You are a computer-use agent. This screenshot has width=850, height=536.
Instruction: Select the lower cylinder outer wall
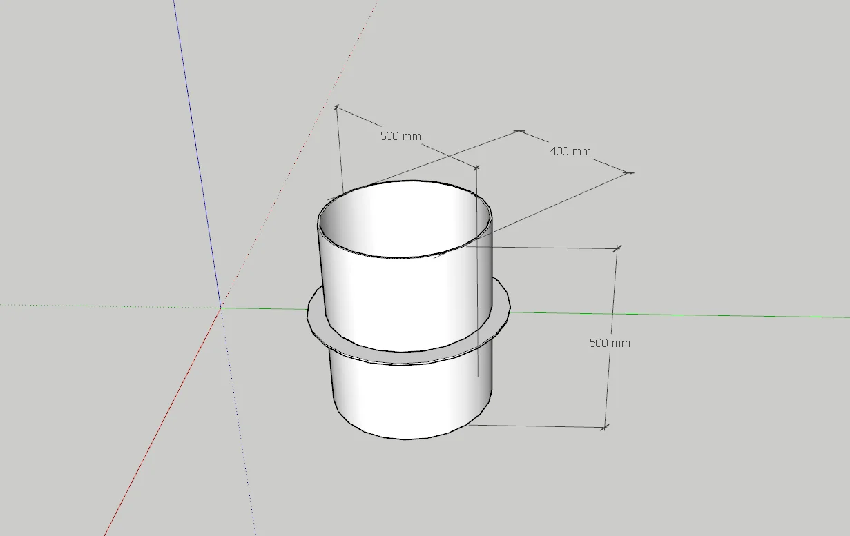point(412,398)
